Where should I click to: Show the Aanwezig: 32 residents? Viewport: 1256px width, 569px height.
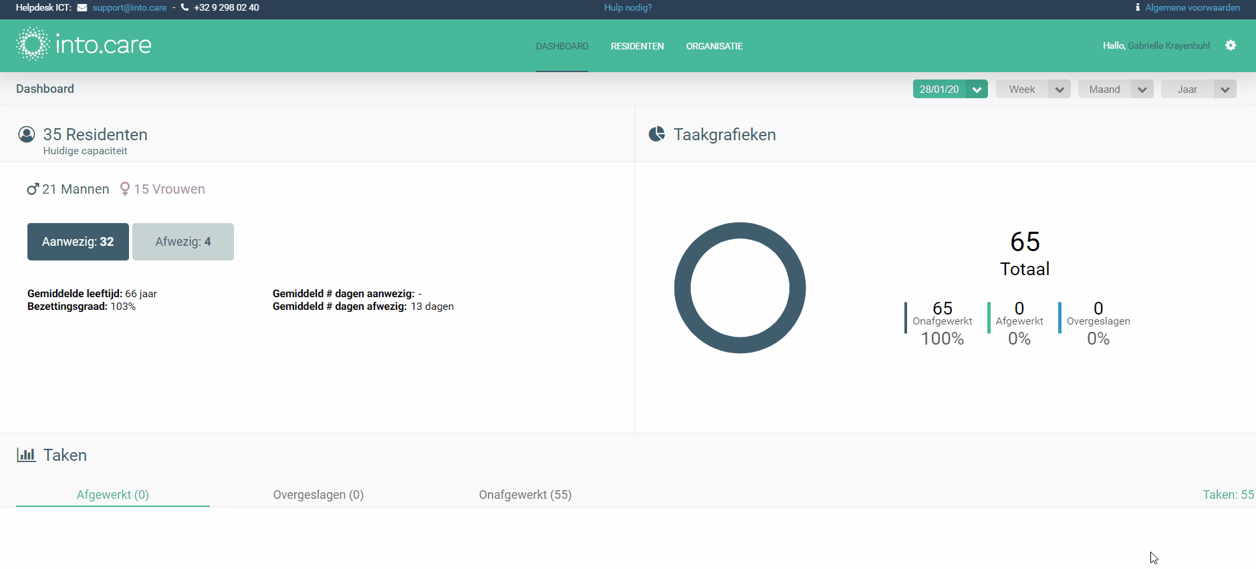point(78,242)
